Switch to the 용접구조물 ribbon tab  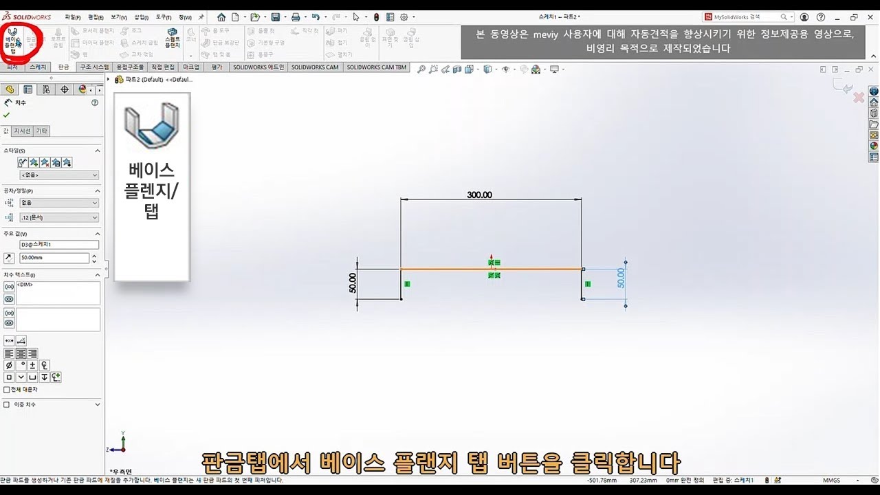coord(130,67)
